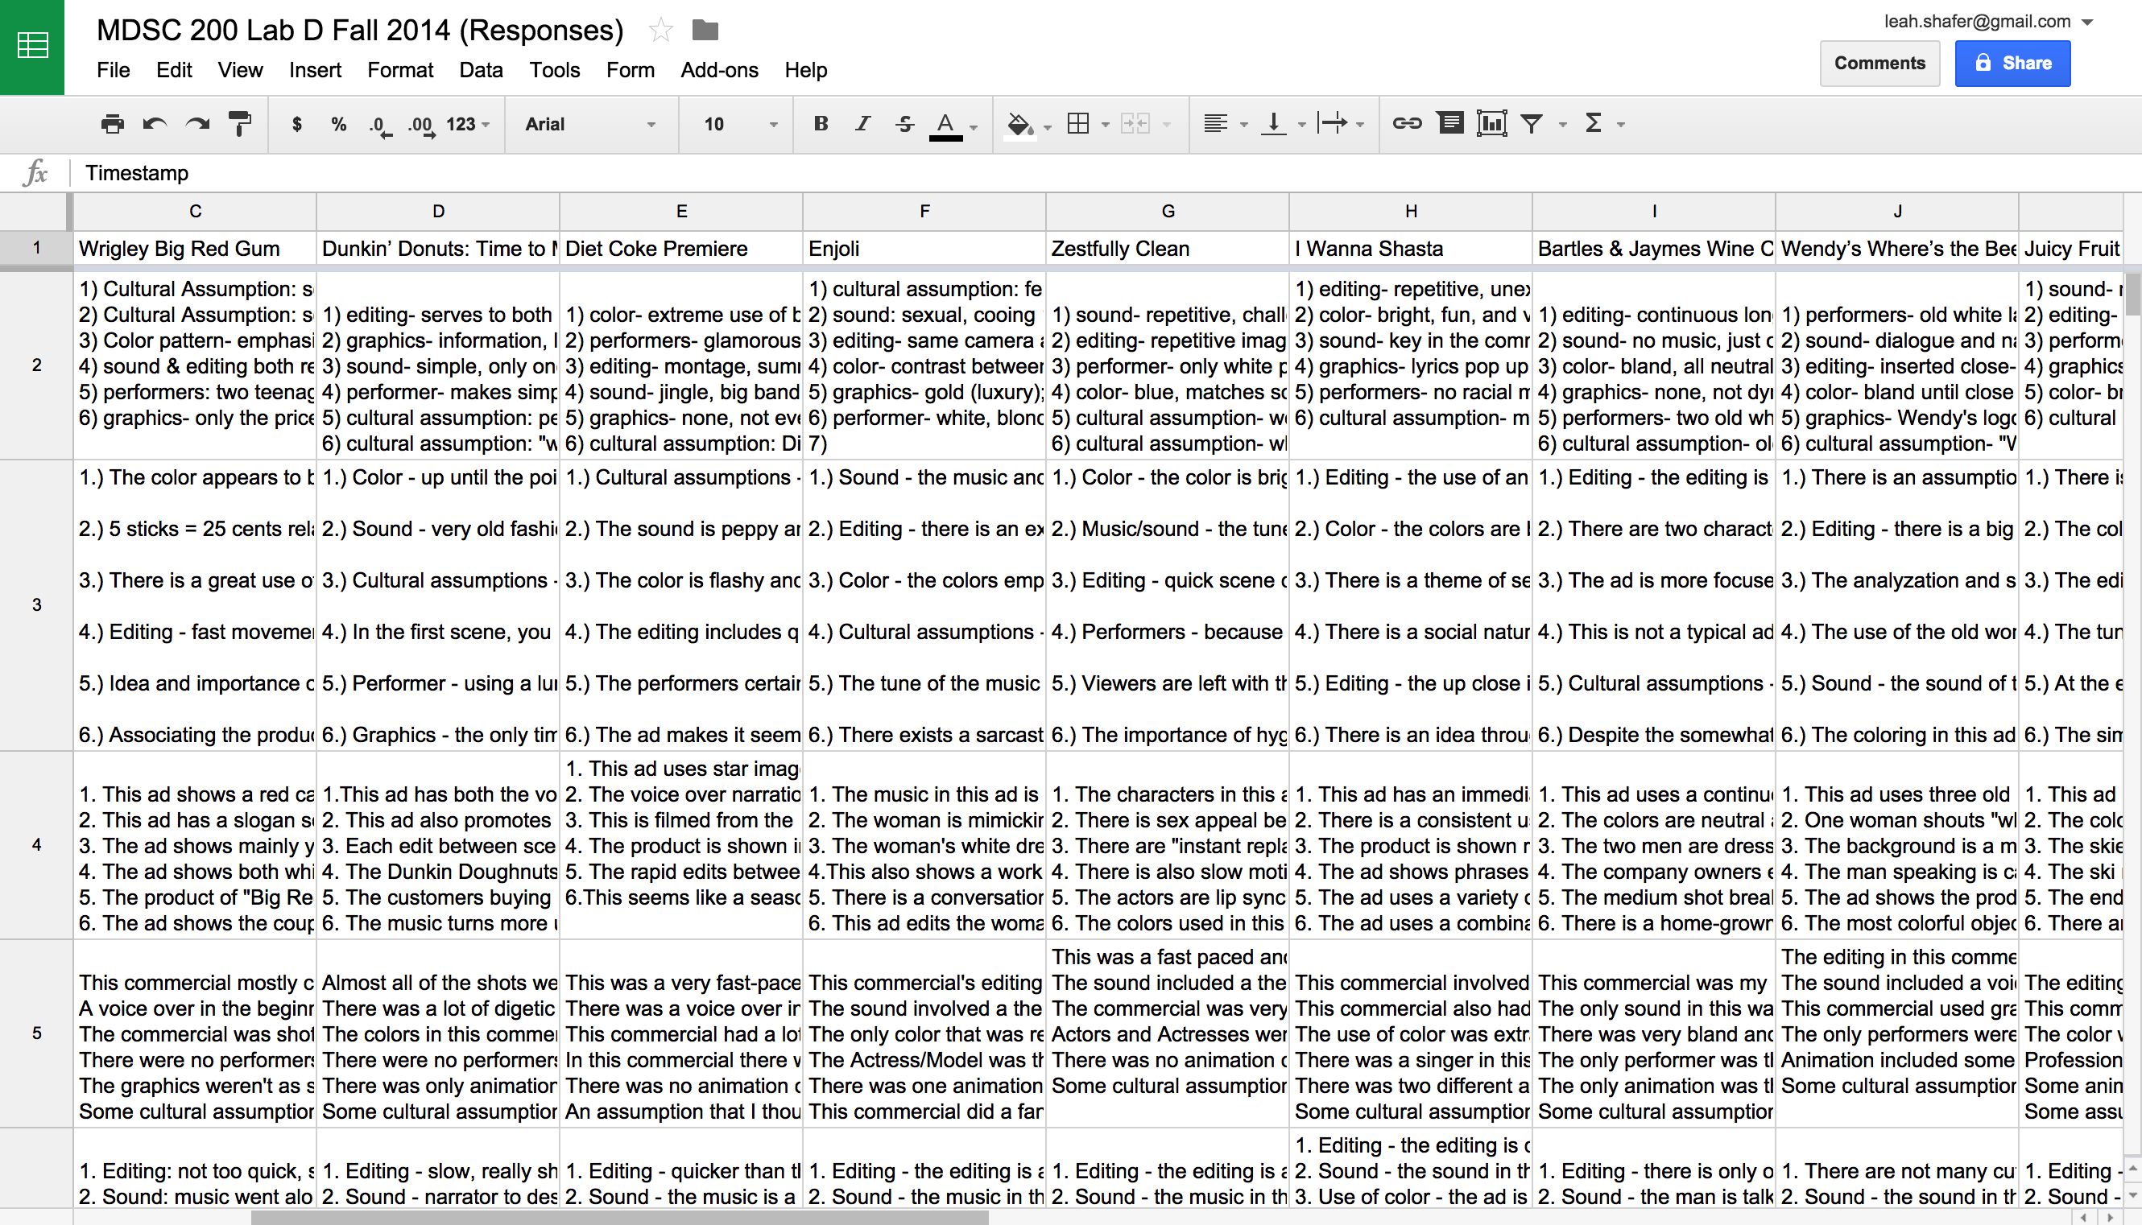Open the Format menu
Screen dimensions: 2142x1225
pyautogui.click(x=399, y=70)
